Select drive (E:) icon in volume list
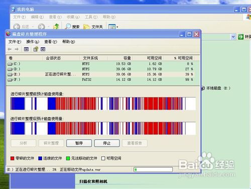Screen dimensions: 251x189 tap(10, 74)
